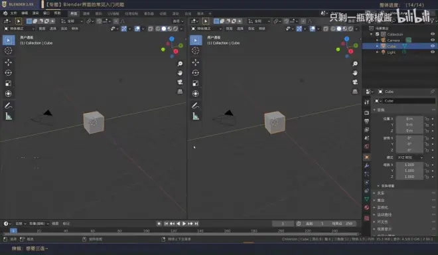Click the play animation button
438x255 pixels.
tap(184, 223)
